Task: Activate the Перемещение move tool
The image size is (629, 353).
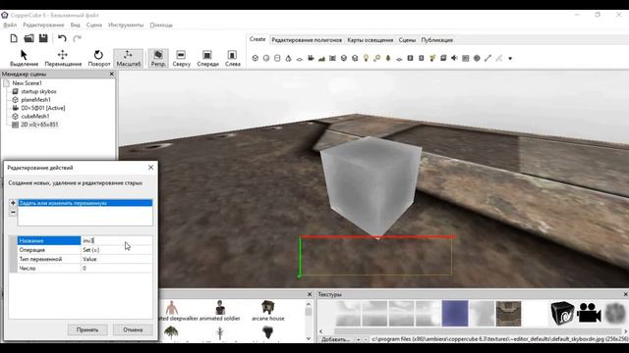Action: [63, 58]
